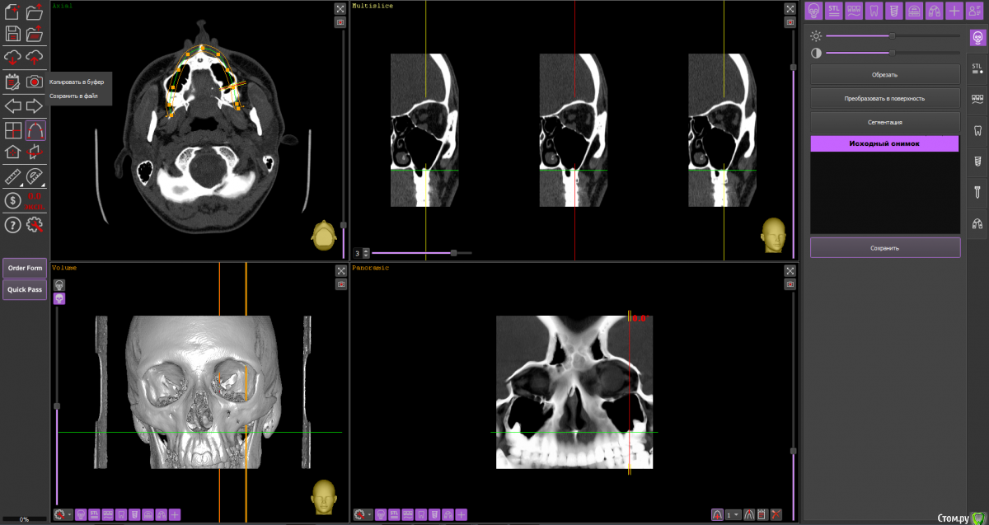Toggle the purple skull volume render mode
Image resolution: width=989 pixels, height=525 pixels.
[59, 298]
